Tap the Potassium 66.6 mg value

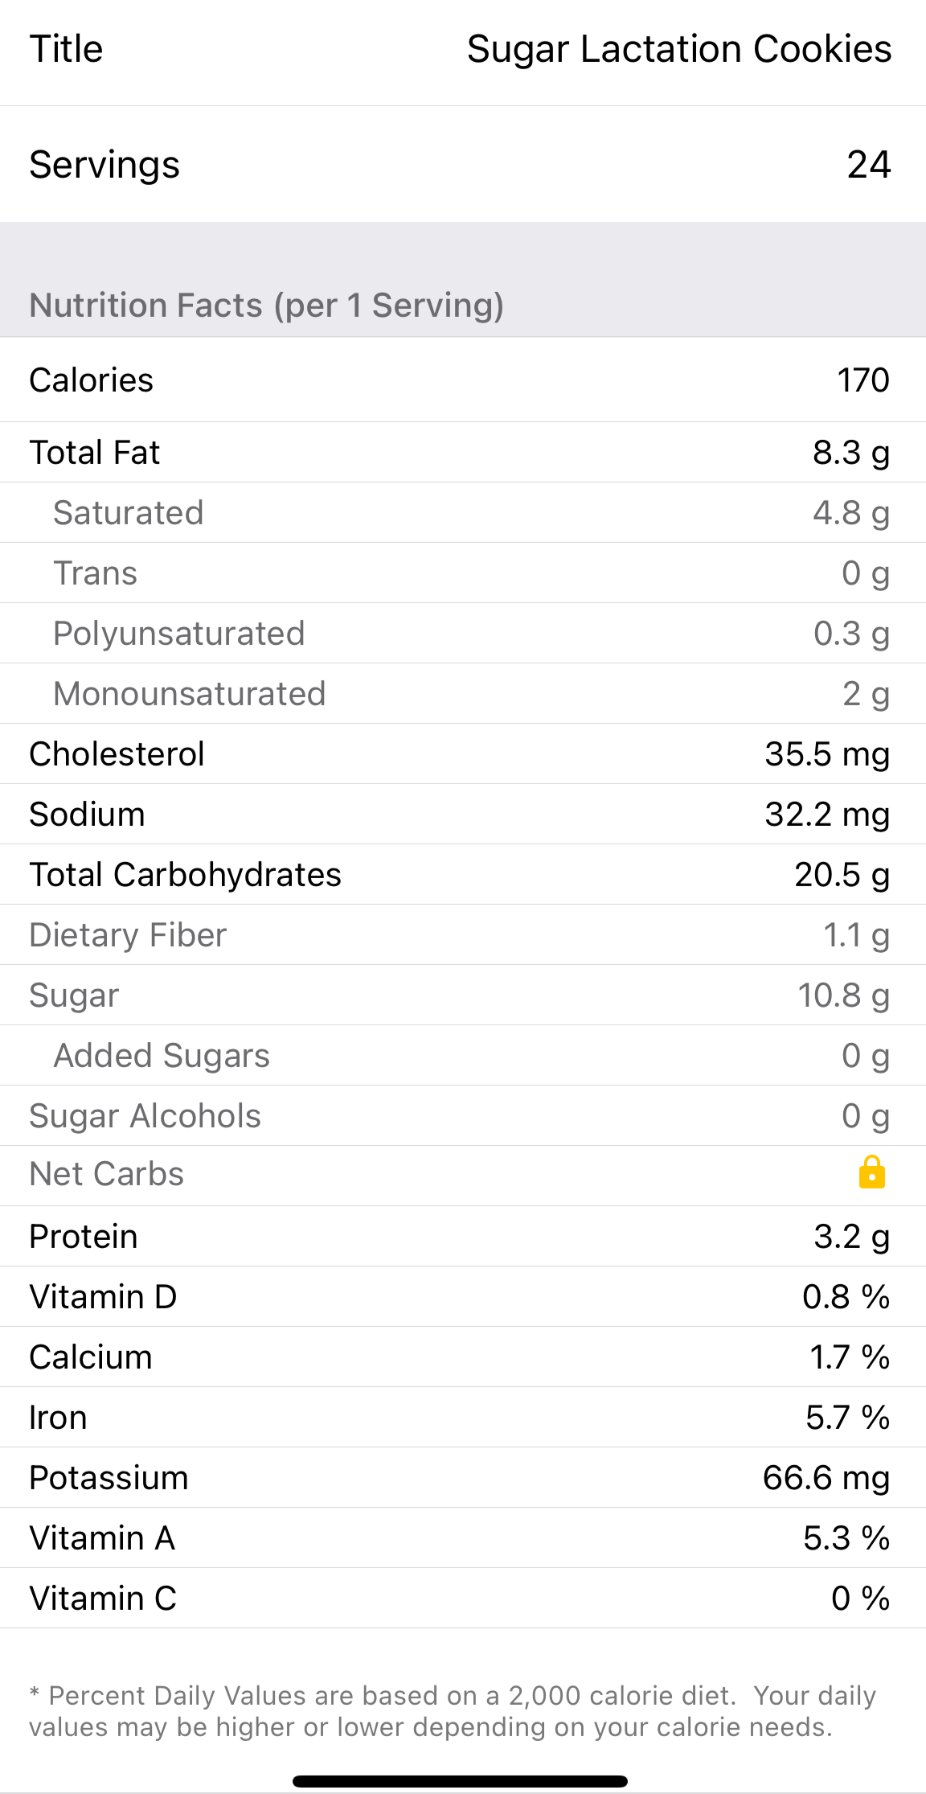[826, 1478]
